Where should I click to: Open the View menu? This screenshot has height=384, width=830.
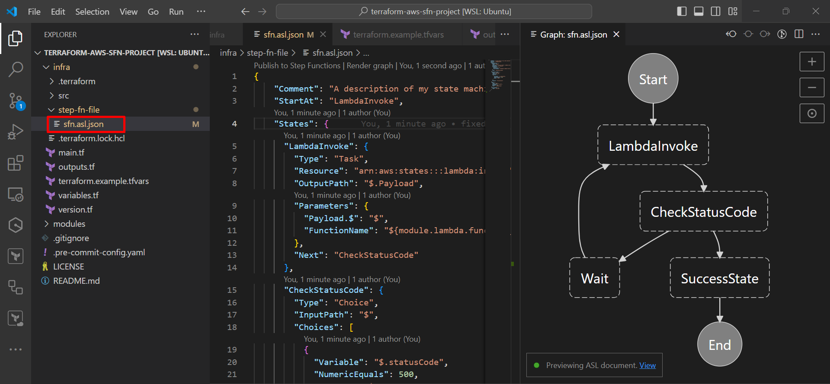point(128,12)
